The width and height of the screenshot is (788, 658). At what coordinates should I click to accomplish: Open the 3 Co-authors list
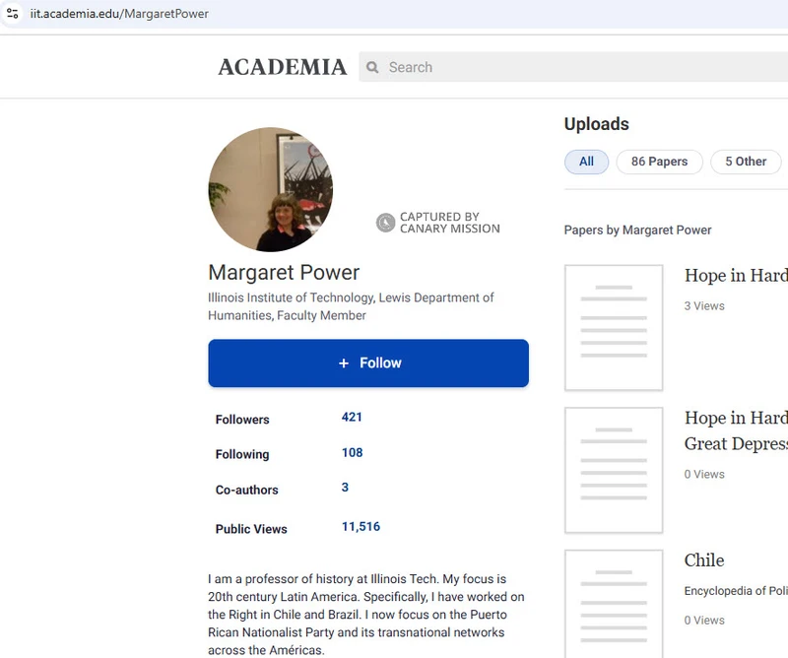(x=345, y=488)
